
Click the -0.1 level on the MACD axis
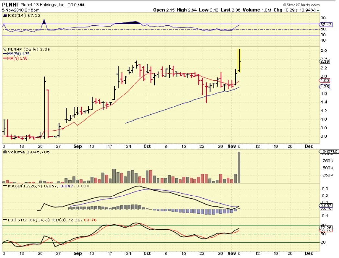pyautogui.click(x=324, y=216)
